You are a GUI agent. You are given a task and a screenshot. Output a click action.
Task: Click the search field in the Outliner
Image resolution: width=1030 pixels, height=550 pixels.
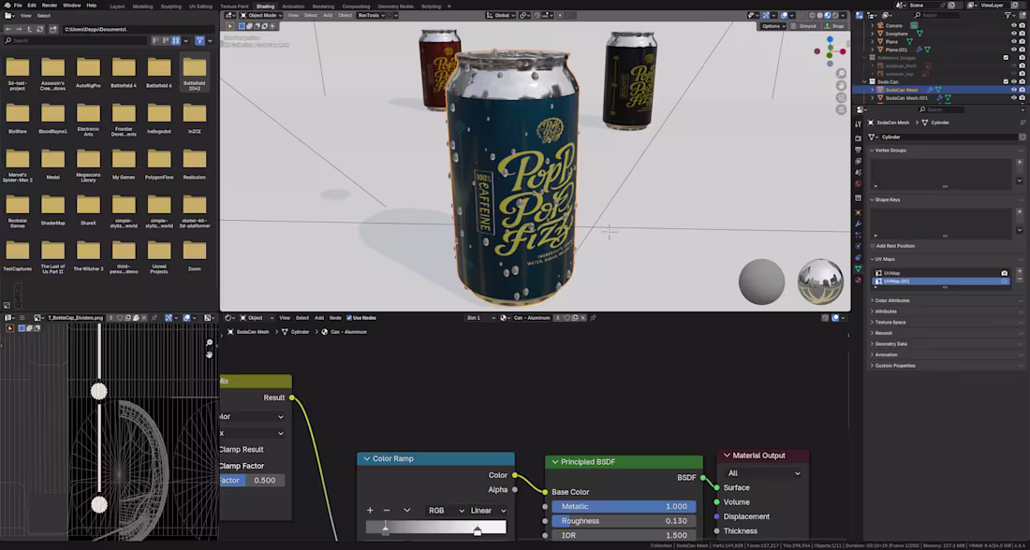coord(938,15)
